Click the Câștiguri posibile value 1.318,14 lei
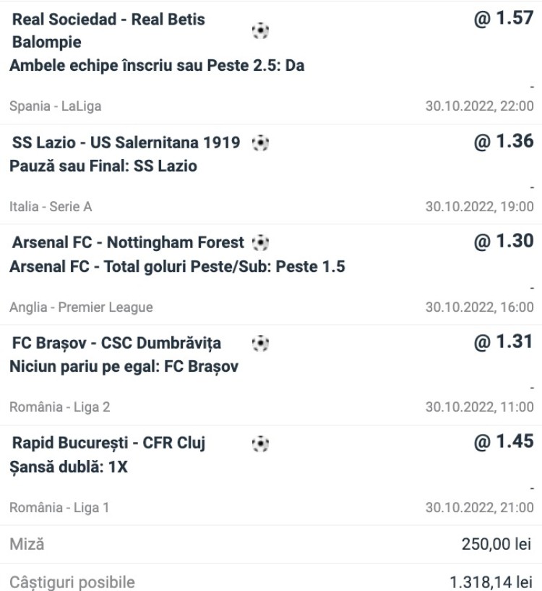 [491, 582]
